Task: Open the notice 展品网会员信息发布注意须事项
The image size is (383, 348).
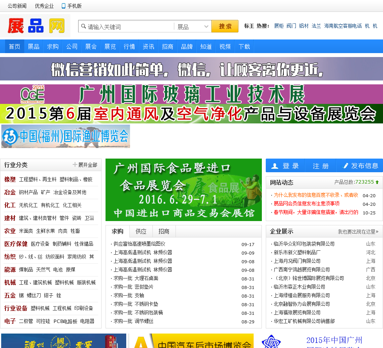Action: [306, 203]
